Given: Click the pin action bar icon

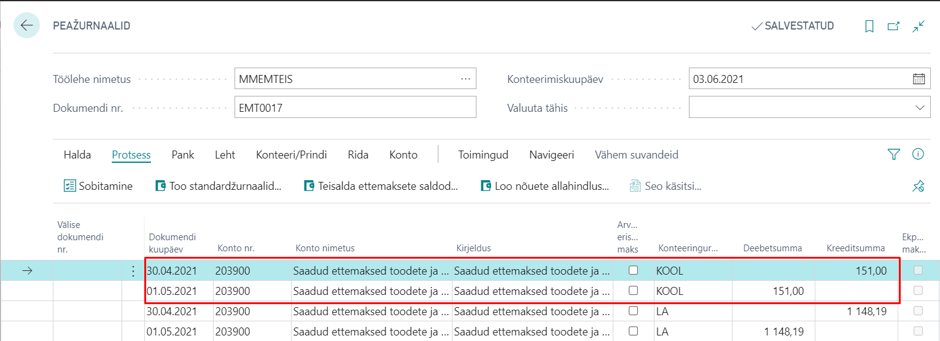Looking at the screenshot, I should tap(919, 186).
